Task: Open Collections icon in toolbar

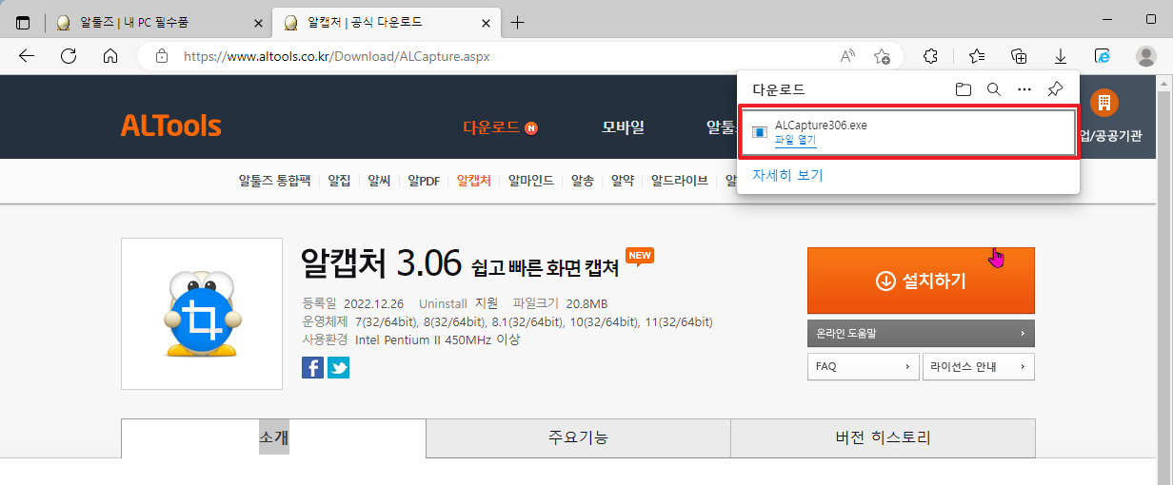Action: coord(1019,56)
